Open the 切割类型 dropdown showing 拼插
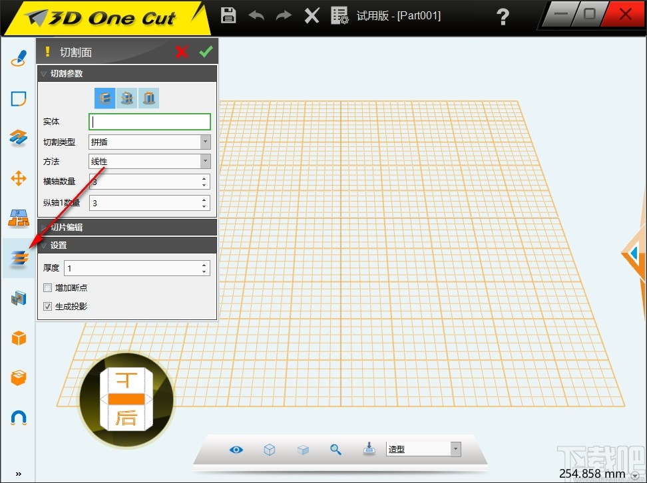The width and height of the screenshot is (647, 483). (150, 142)
